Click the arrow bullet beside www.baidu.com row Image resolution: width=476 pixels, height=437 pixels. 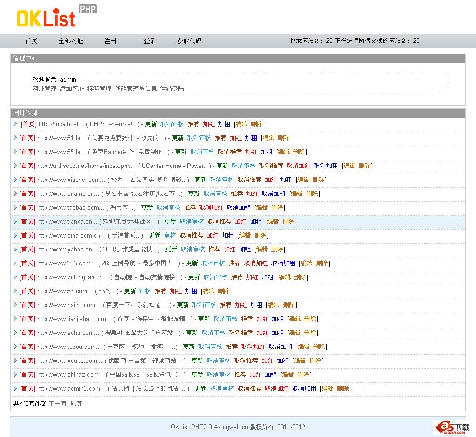click(15, 305)
